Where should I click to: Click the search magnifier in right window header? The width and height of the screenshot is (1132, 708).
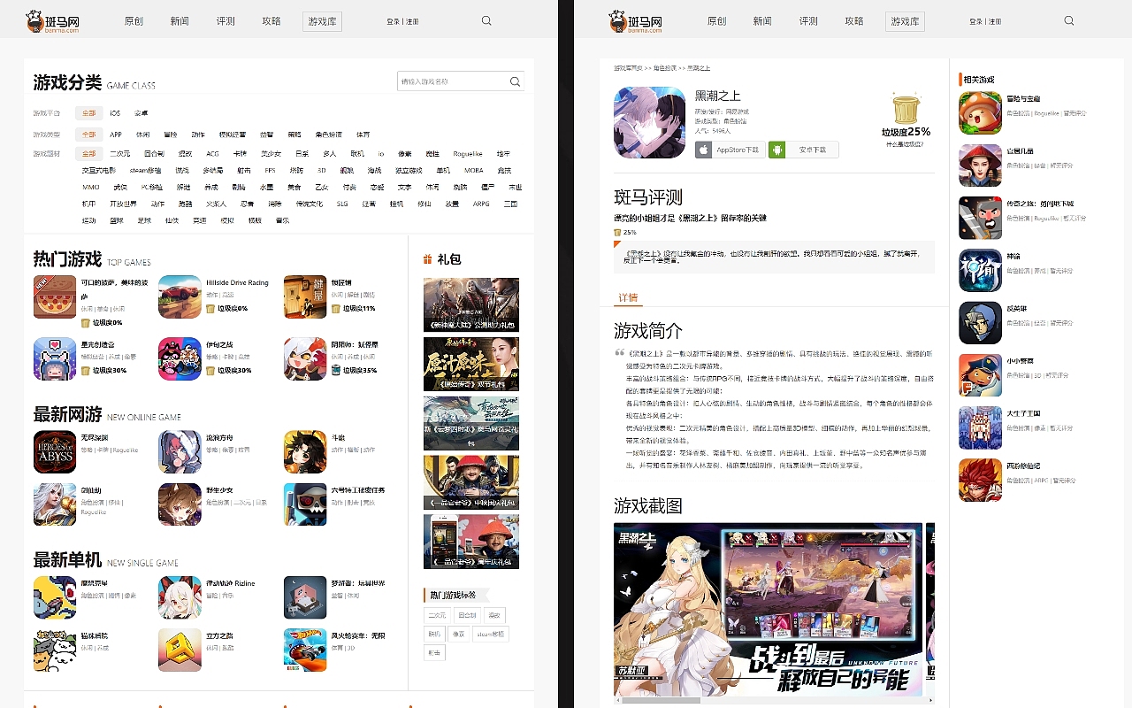click(1069, 20)
